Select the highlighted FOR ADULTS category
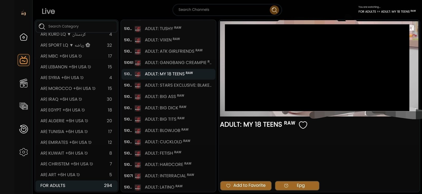The image size is (422, 194). (76, 186)
